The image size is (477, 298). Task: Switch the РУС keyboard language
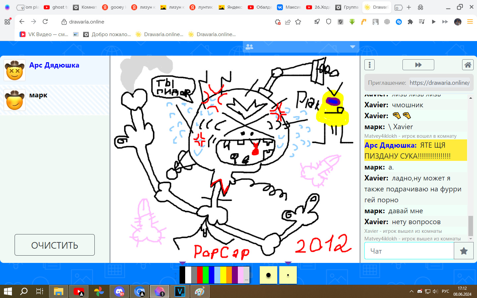coord(446,291)
